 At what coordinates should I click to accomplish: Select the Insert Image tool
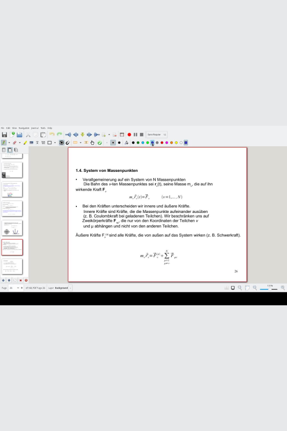coord(31,143)
